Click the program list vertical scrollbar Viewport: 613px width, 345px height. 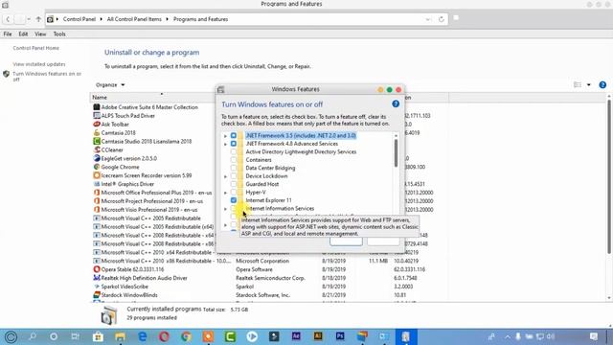pos(609,176)
